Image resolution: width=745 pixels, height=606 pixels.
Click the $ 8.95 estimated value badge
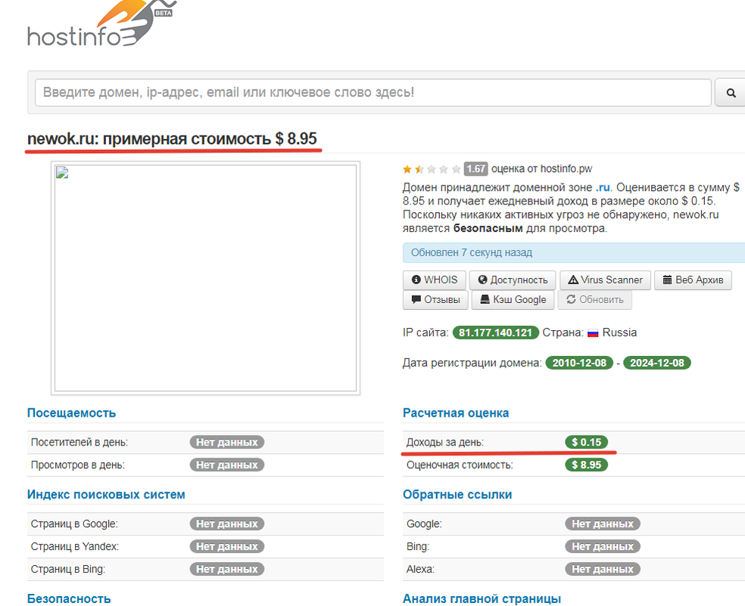(x=586, y=465)
